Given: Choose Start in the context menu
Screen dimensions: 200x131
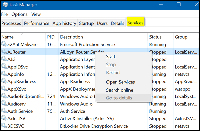Looking at the screenshot, I should pyautogui.click(x=123, y=57).
